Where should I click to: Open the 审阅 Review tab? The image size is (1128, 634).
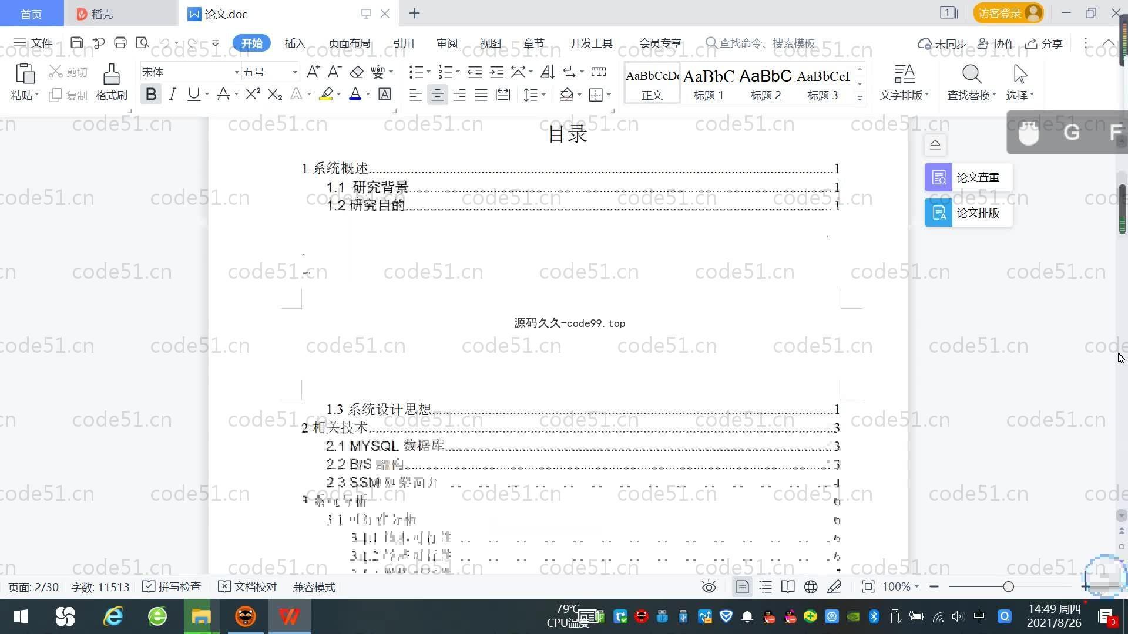pos(446,43)
